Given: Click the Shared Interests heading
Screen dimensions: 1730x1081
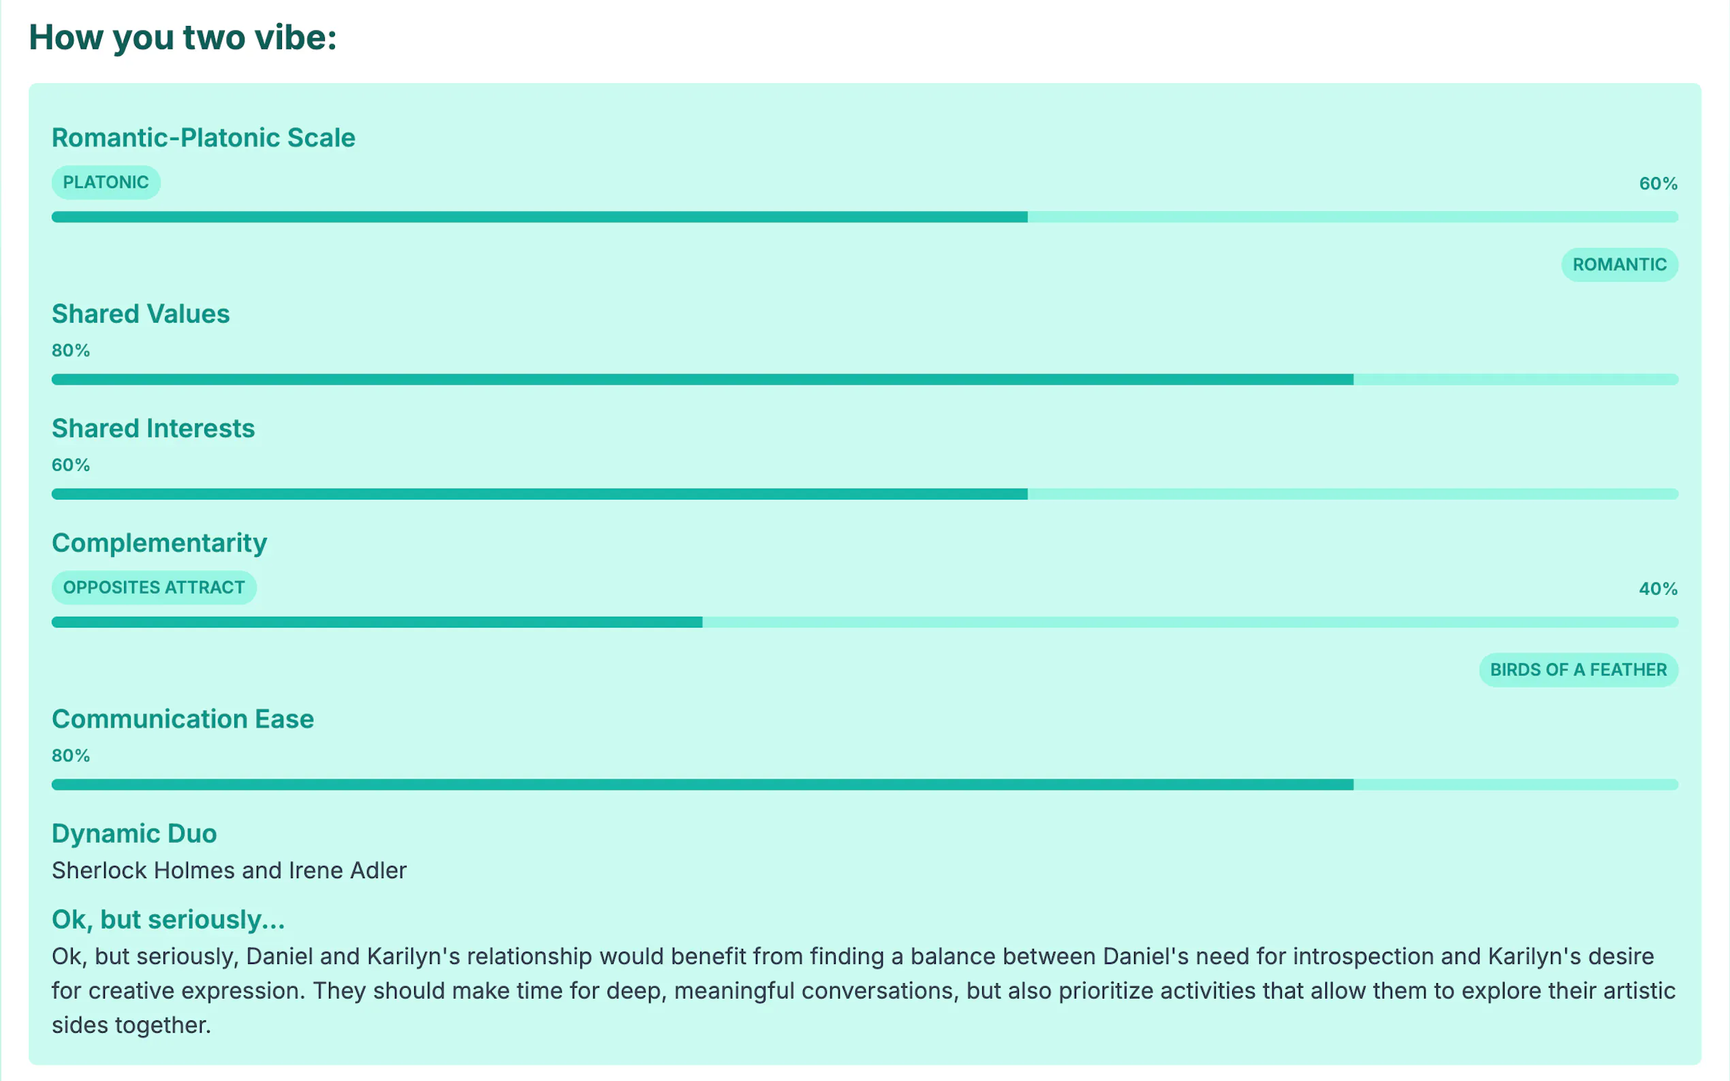Looking at the screenshot, I should coord(153,428).
